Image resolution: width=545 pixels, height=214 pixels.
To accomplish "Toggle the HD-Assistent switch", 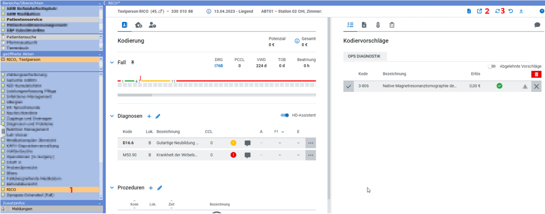I will (285, 115).
